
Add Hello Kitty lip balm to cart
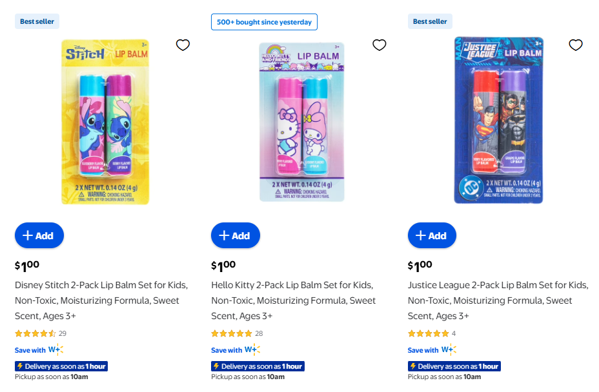[236, 235]
